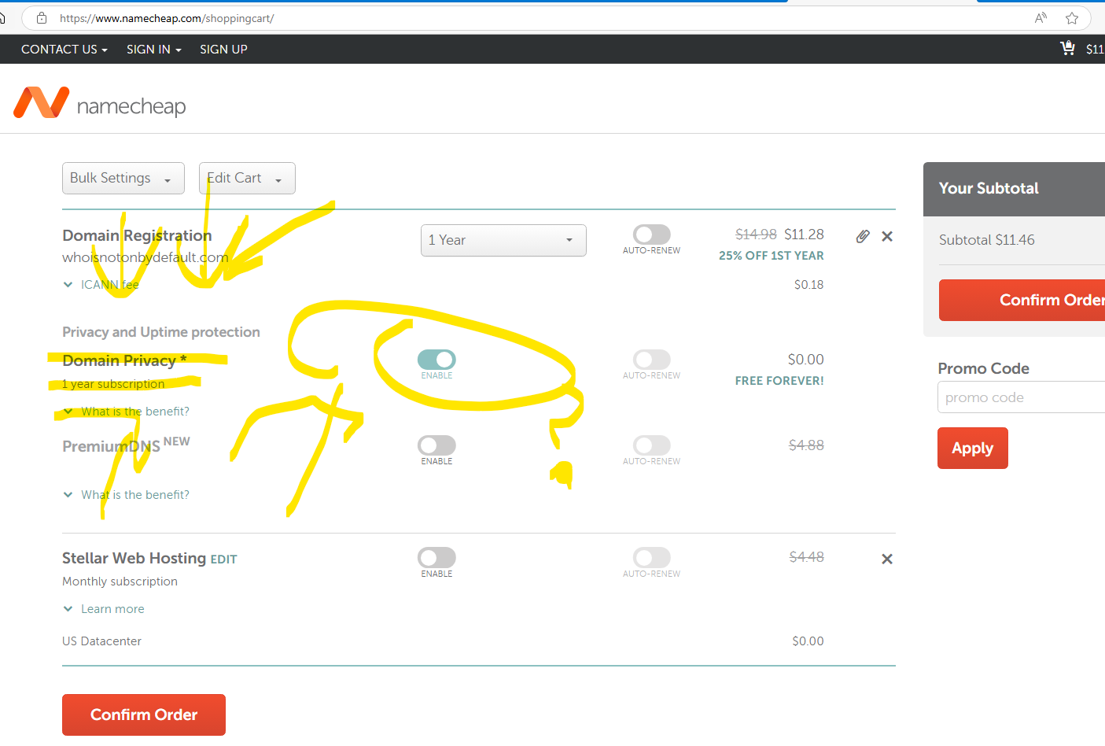Click the Sign Up menu item
This screenshot has height=746, width=1105.
click(223, 49)
